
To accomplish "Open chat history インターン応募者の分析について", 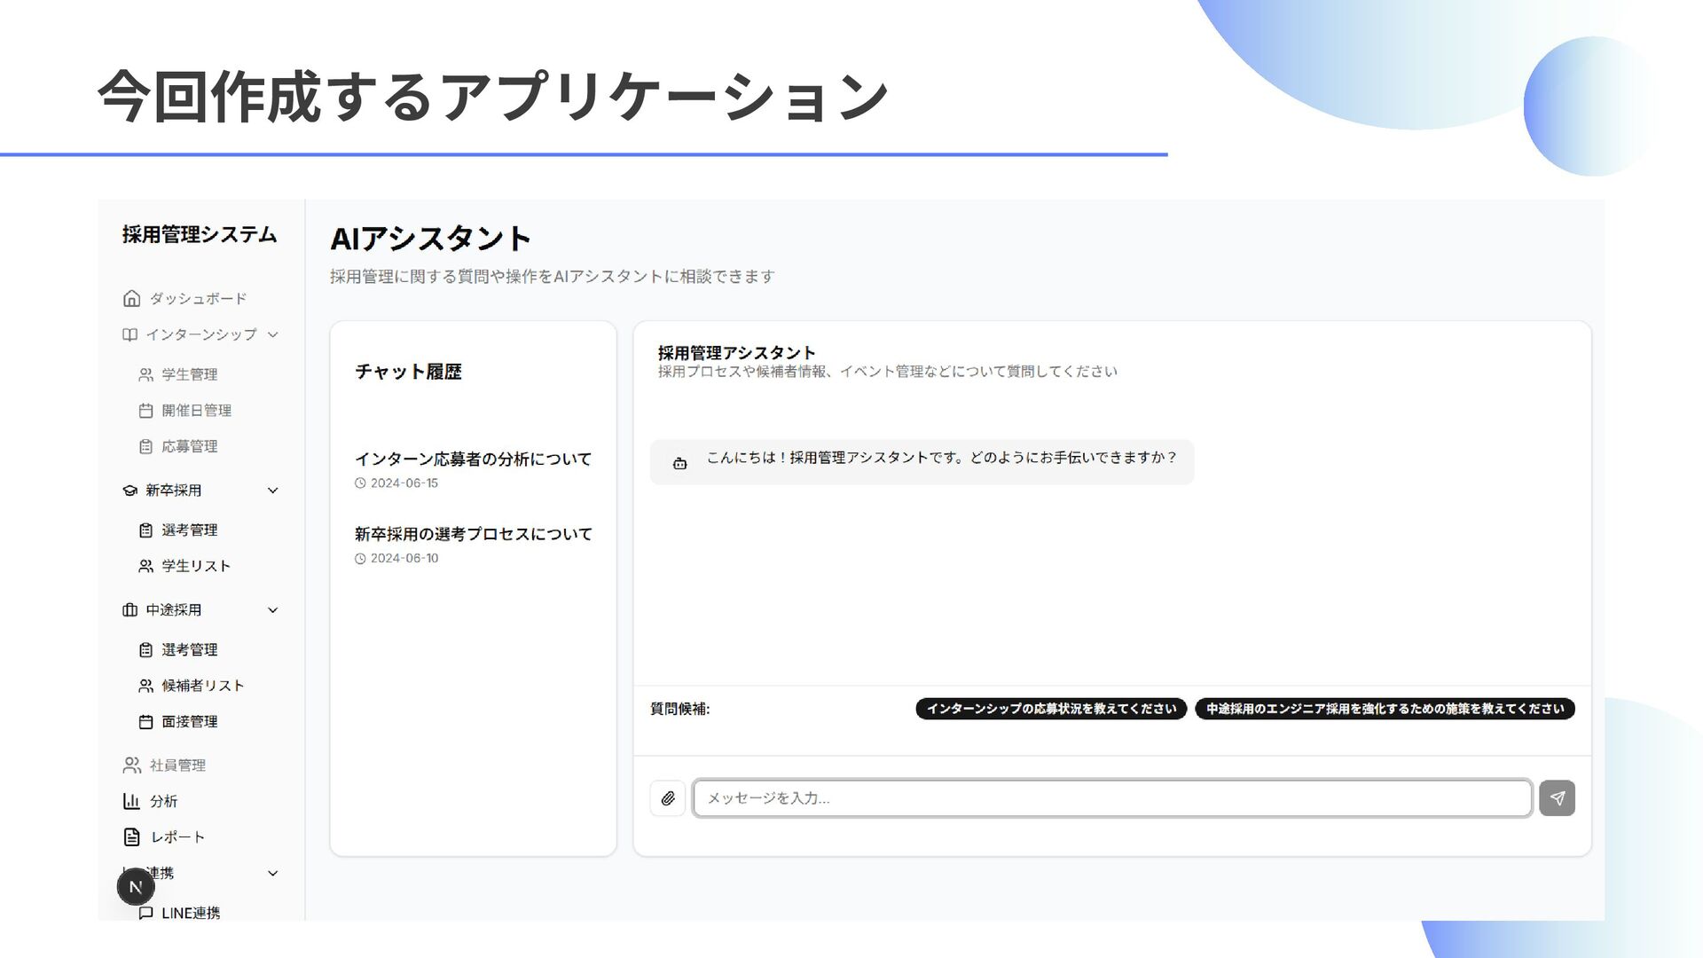I will pos(473,459).
